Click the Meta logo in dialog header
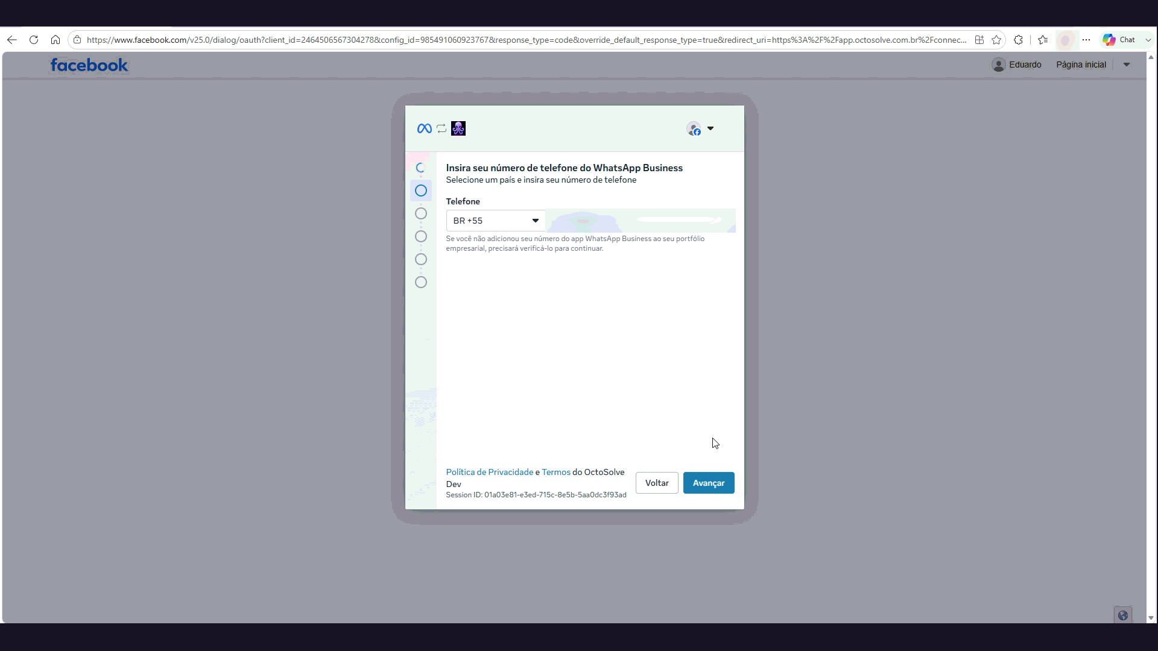Viewport: 1158px width, 651px height. pos(424,128)
